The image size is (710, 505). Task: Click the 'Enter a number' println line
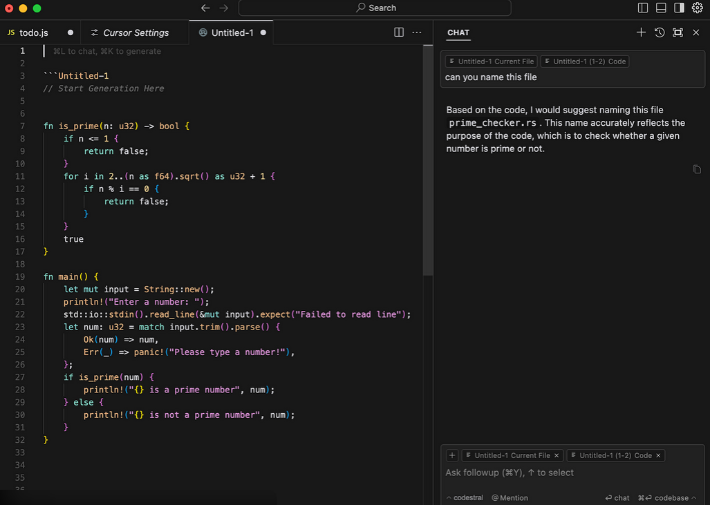pyautogui.click(x=136, y=302)
